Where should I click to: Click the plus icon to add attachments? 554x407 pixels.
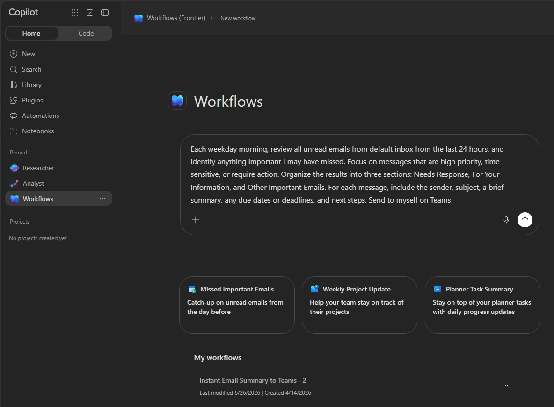coord(196,220)
